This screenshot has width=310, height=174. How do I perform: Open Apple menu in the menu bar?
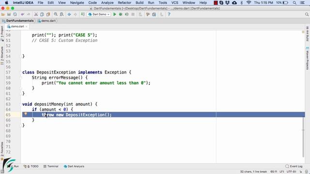(x=6, y=2)
